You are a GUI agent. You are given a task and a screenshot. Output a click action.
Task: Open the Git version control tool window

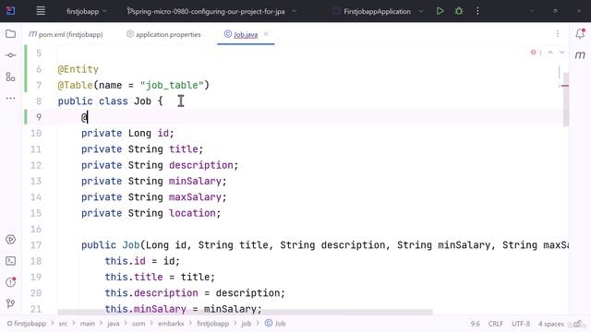[10, 303]
